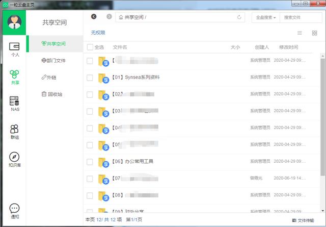Click the scrollbar up arrow

[x=322, y=56]
